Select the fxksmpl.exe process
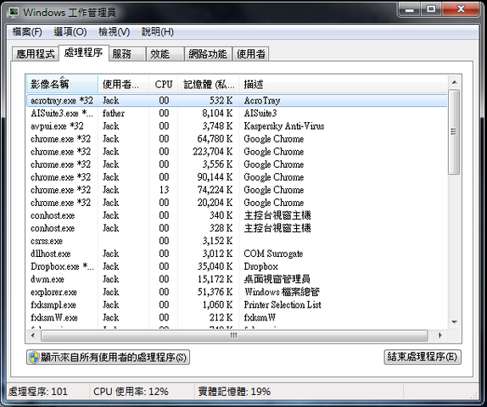 [x=237, y=304]
